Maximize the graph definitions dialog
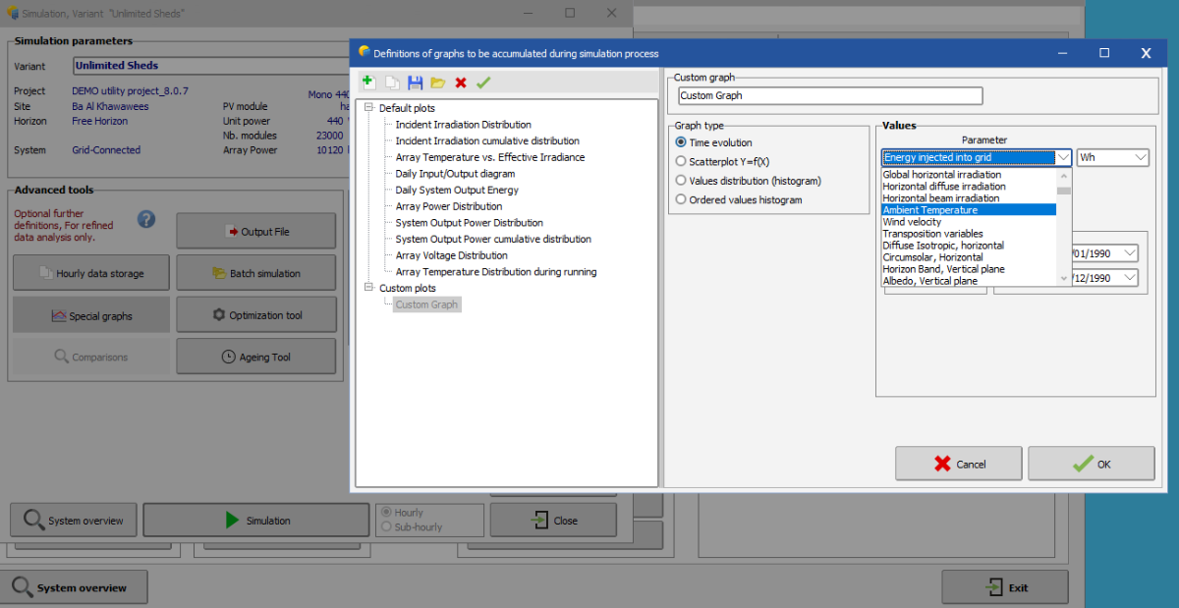The height and width of the screenshot is (608, 1179). [1104, 53]
